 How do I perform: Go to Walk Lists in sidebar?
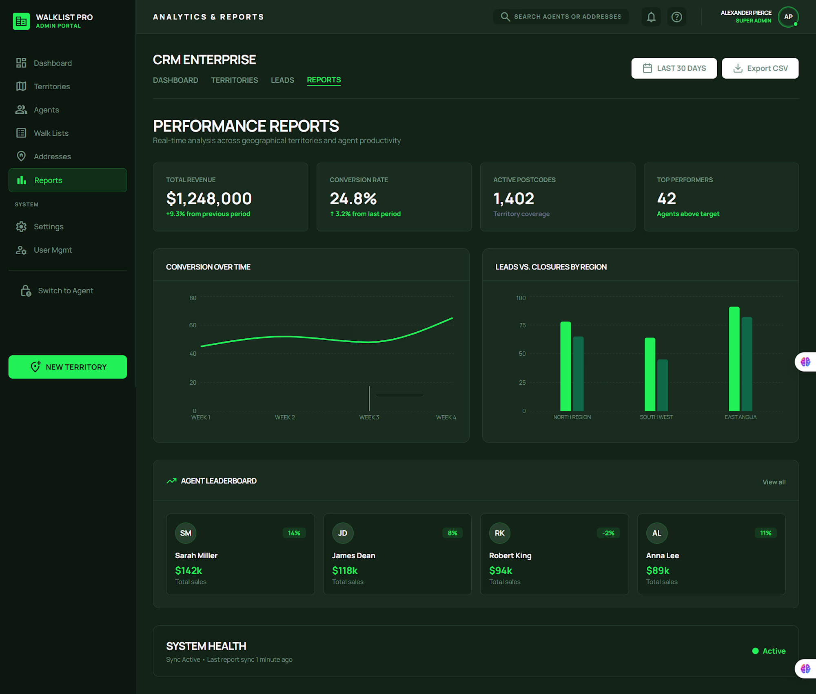click(x=51, y=133)
